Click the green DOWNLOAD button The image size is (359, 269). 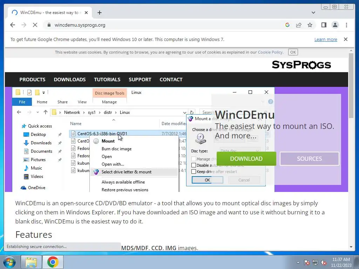[x=246, y=159]
